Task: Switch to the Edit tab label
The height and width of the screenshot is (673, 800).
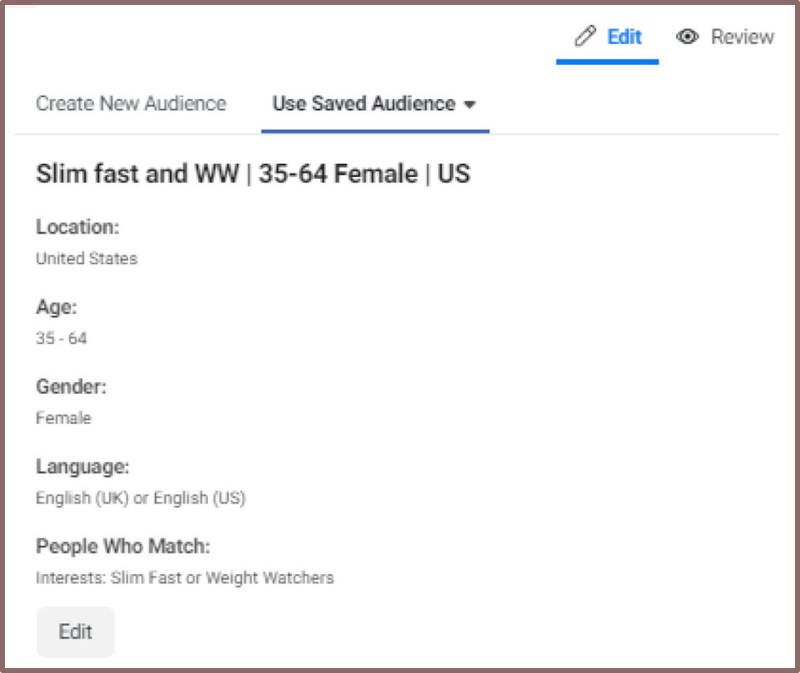Action: pos(624,37)
